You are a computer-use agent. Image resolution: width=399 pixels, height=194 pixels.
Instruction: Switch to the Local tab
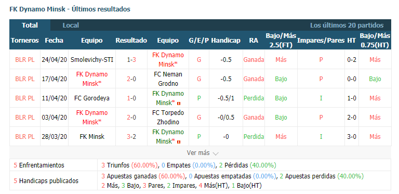tap(71, 25)
